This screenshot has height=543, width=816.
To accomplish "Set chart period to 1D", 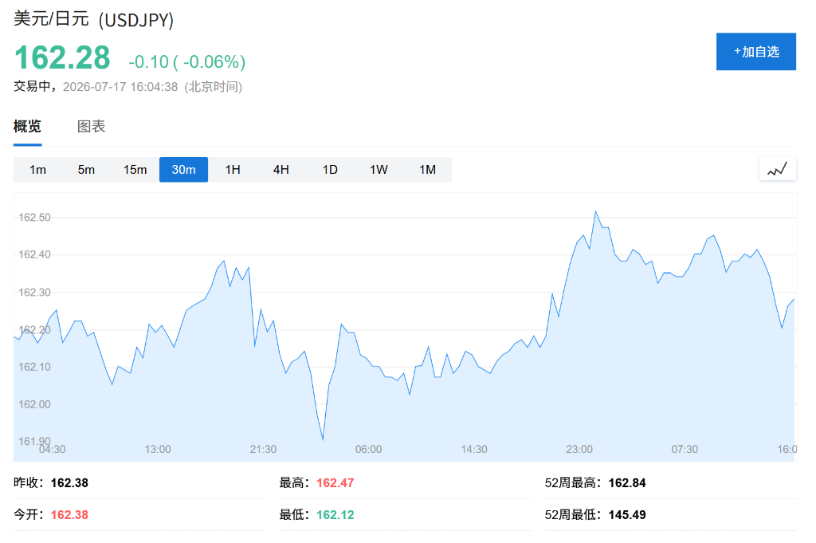I will click(x=330, y=170).
